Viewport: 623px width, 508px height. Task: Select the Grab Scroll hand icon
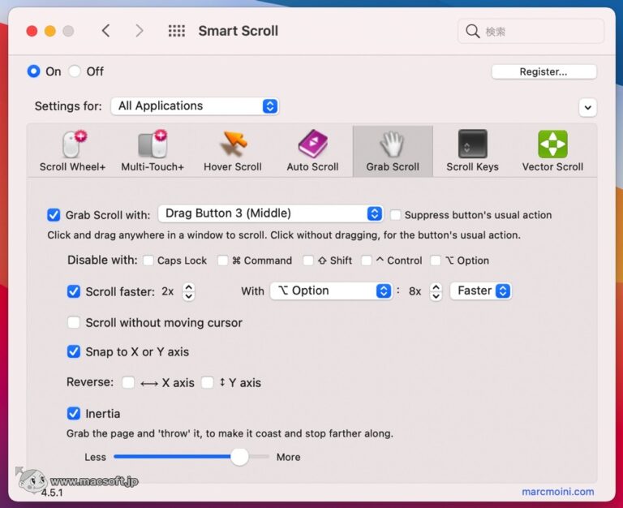(x=392, y=144)
